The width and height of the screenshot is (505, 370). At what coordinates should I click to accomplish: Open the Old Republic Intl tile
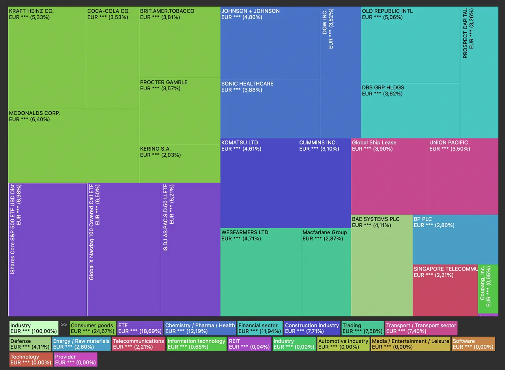(x=411, y=45)
